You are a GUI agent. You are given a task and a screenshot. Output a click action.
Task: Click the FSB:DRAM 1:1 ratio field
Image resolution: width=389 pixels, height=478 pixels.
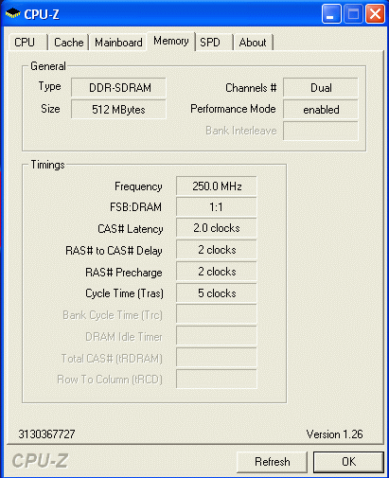[217, 207]
